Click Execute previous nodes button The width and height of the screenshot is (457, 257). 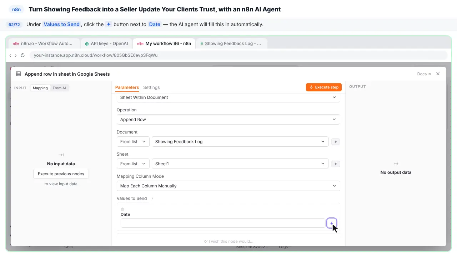click(61, 174)
